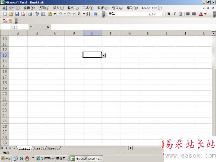Screen dimensions: 216x162
Task: Open the Name Box dropdown
Action: point(31,27)
